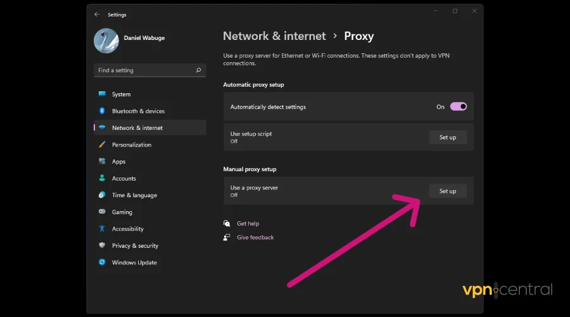Turn off Automatically detect settings toggle
This screenshot has width=570, height=317.
pos(459,107)
